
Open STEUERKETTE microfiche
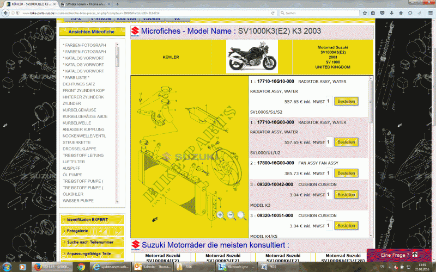click(77, 143)
